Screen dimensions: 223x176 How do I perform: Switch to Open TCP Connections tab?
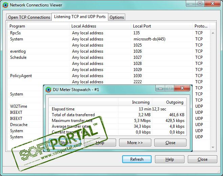[29, 17]
